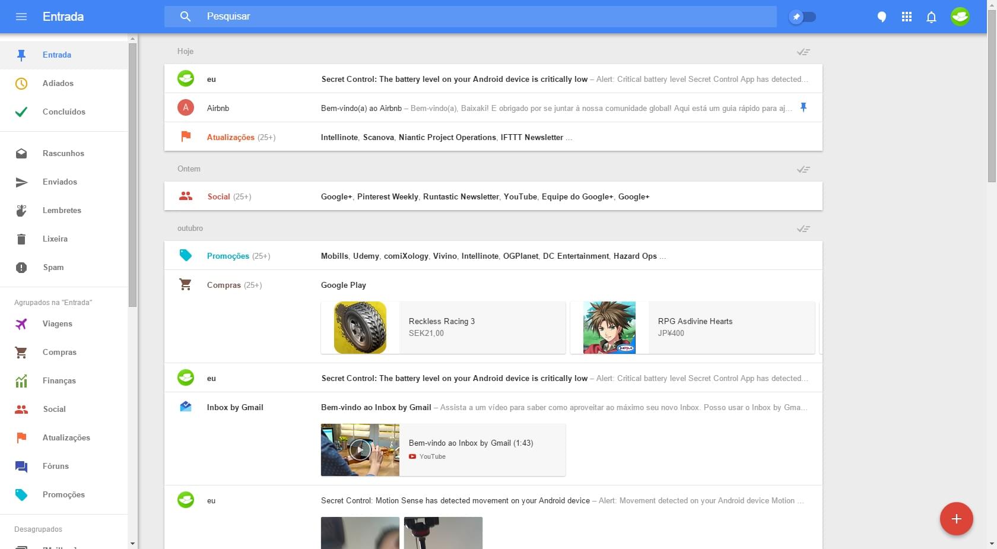Viewport: 997px width, 549px height.
Task: Open the notifications bell
Action: tap(932, 17)
